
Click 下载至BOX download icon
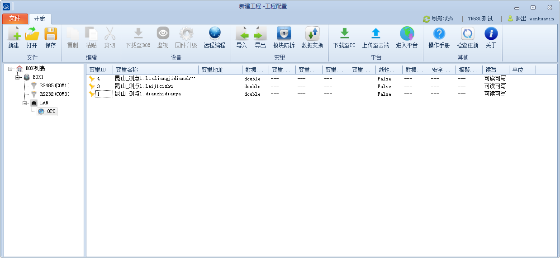point(138,33)
